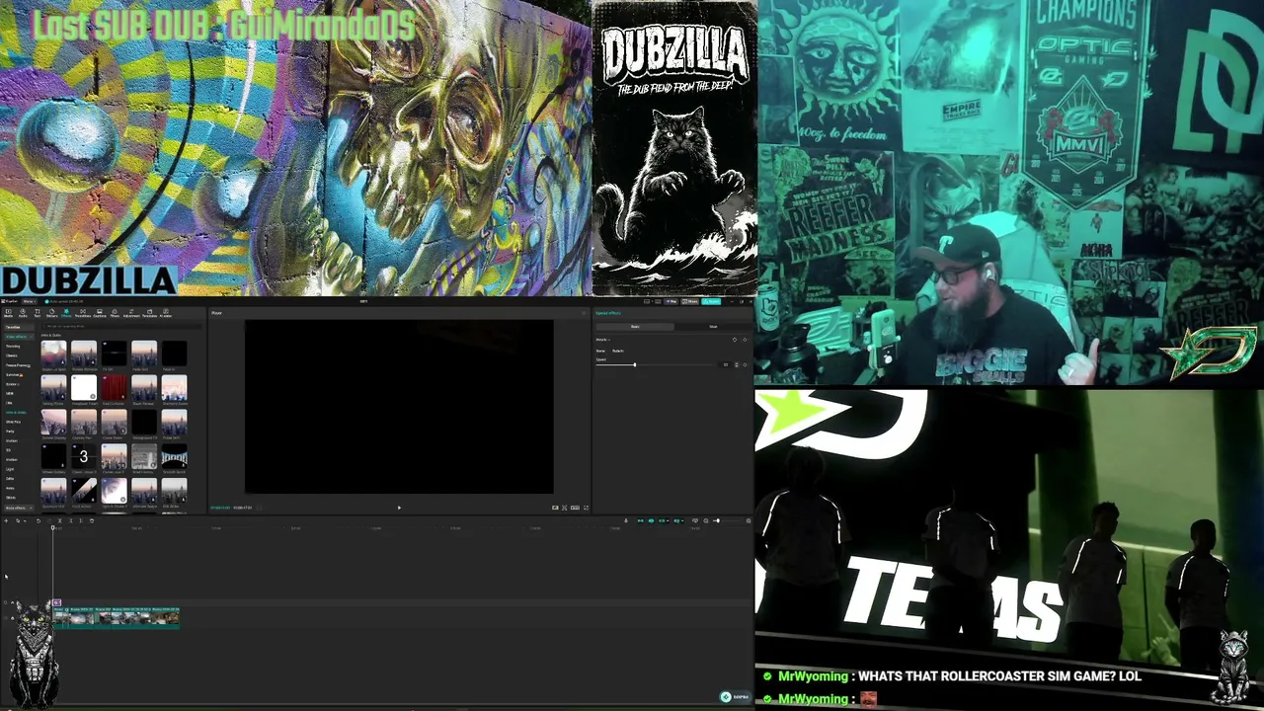The image size is (1264, 711).
Task: Click the Share button in title bar
Action: [x=692, y=301]
